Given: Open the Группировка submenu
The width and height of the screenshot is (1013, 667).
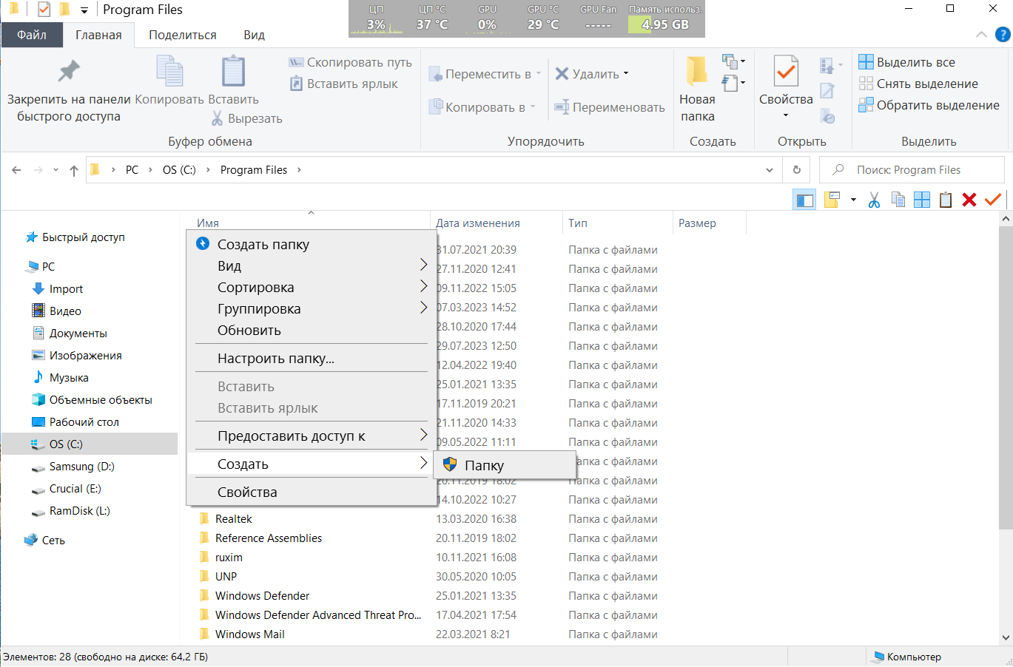Looking at the screenshot, I should tap(311, 308).
